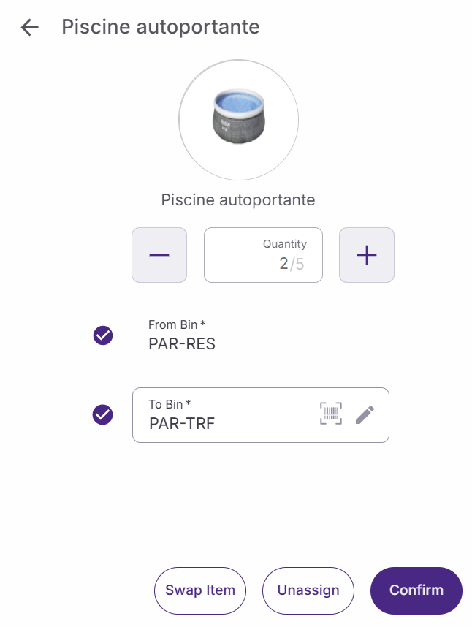
Task: Click the To Bin label
Action: 170,404
